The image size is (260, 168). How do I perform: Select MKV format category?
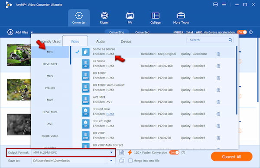(50, 100)
